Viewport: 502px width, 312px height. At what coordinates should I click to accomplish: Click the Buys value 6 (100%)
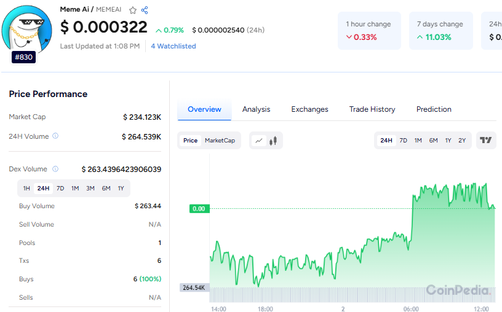(x=147, y=279)
